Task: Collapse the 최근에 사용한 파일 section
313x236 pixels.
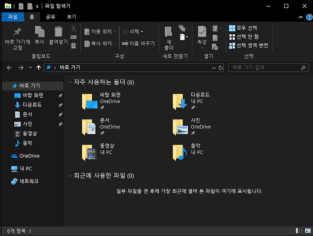Action: tap(70, 176)
